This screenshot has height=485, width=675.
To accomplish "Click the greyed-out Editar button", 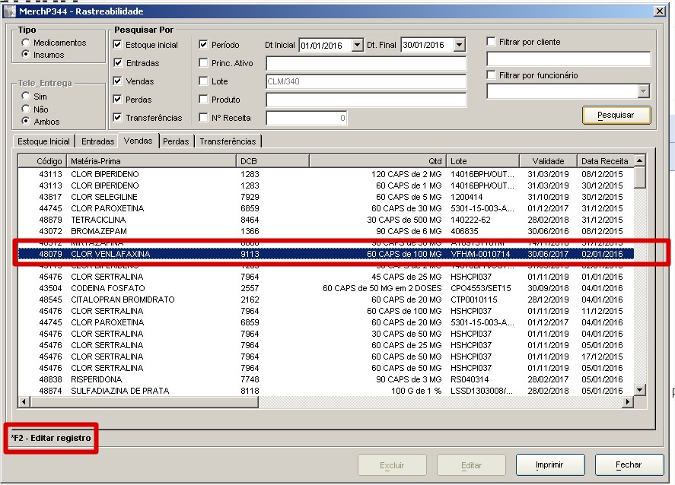I will [x=471, y=464].
